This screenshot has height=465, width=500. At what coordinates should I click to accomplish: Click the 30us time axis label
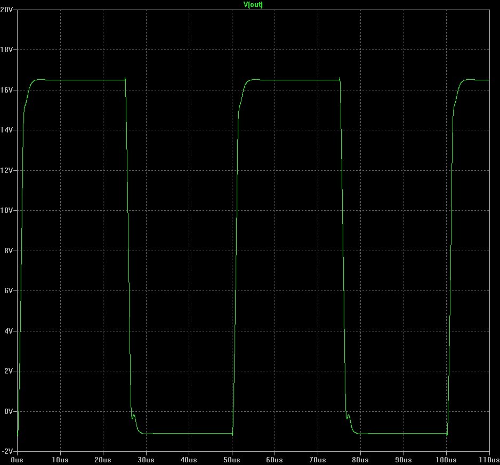146,460
